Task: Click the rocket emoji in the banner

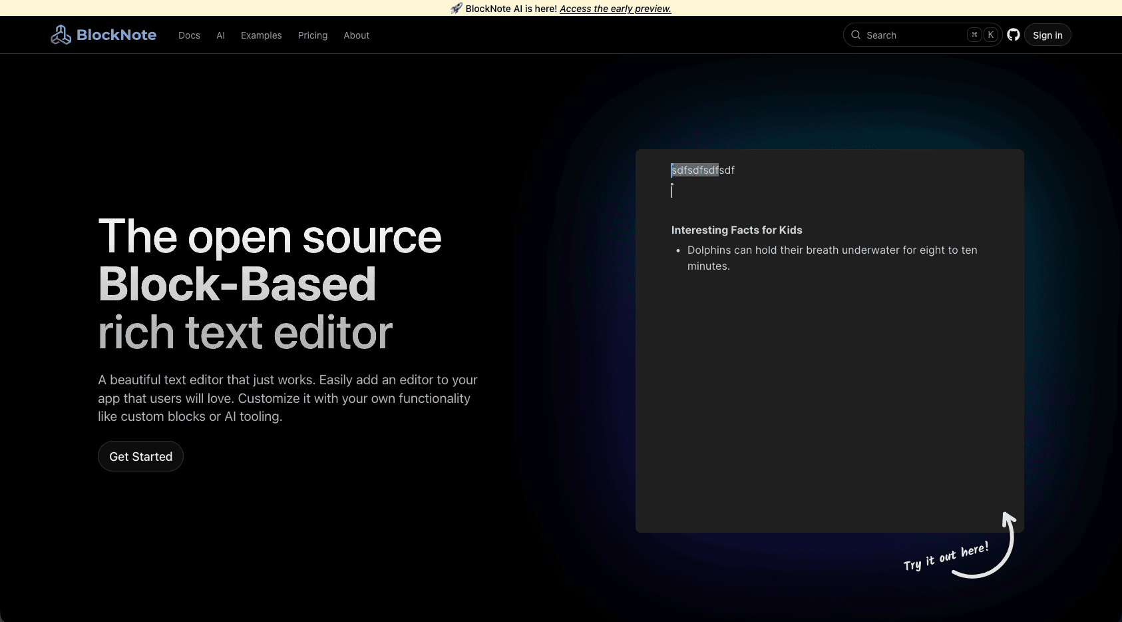Action: coord(457,9)
